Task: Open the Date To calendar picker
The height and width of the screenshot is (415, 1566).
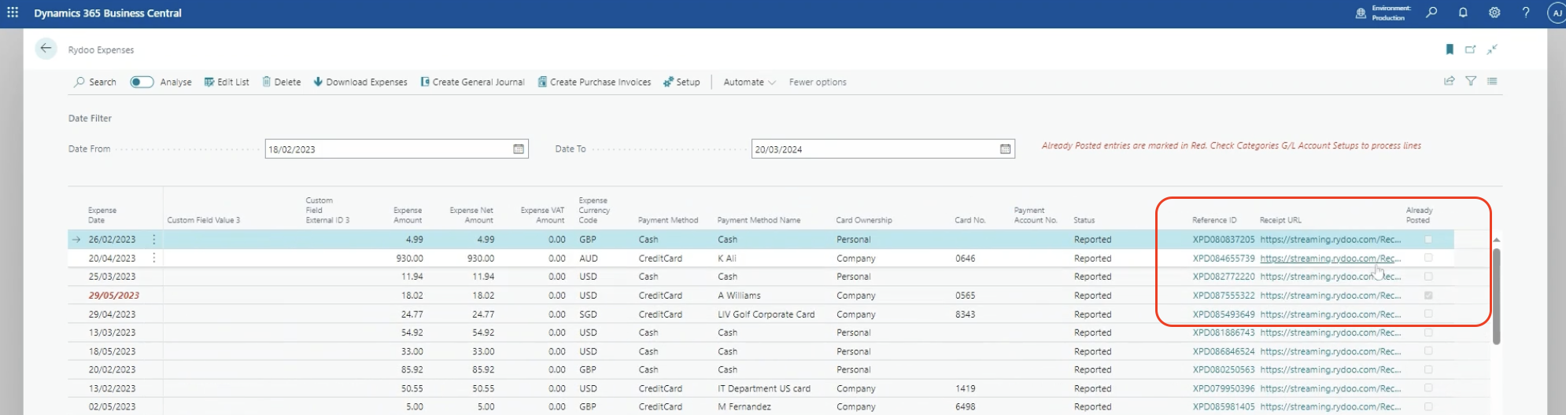Action: 1005,149
